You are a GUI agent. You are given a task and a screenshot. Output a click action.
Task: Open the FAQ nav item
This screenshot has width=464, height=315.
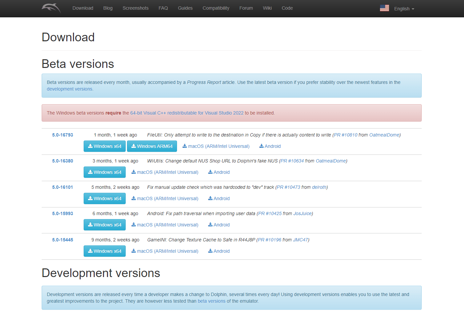point(163,8)
